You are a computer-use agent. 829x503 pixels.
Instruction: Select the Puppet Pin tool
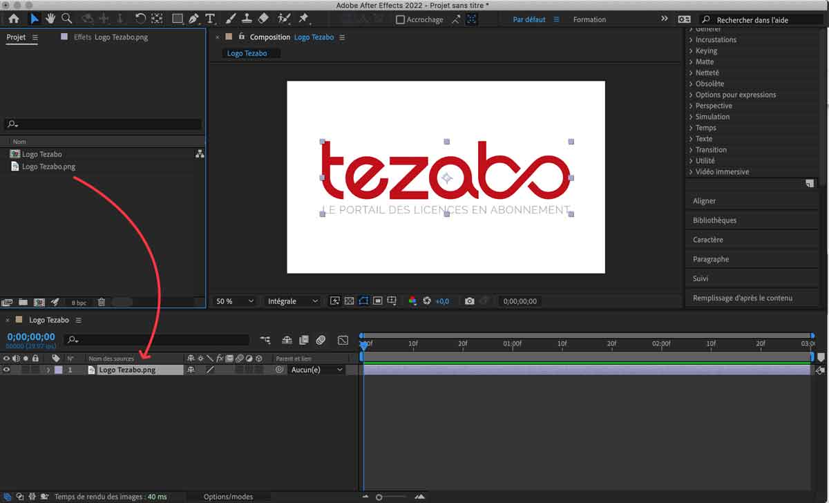click(x=303, y=19)
